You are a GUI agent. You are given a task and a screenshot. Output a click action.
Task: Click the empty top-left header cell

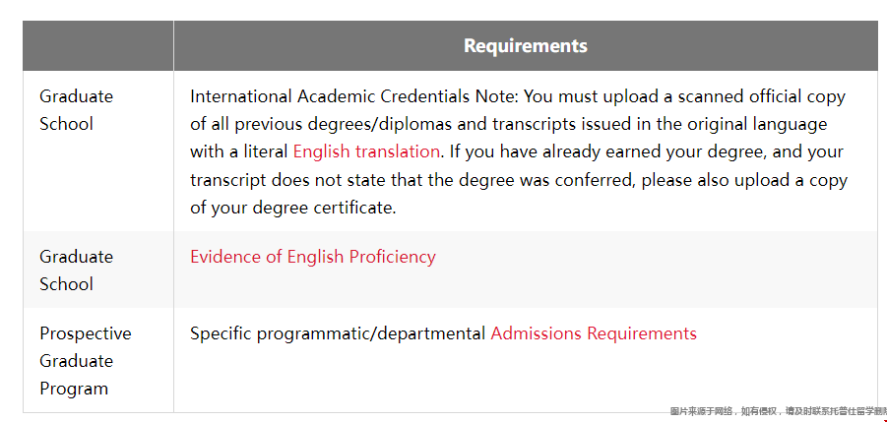(97, 46)
